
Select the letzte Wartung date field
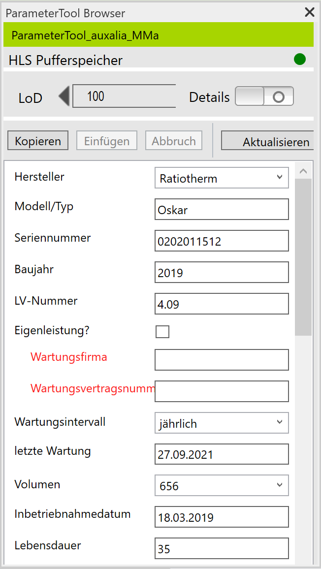click(x=222, y=454)
